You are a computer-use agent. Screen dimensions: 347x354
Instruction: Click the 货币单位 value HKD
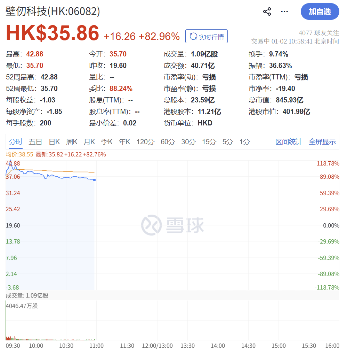[205, 123]
